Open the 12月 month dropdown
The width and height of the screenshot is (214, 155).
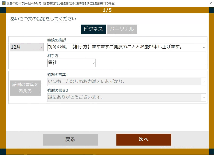[27, 47]
